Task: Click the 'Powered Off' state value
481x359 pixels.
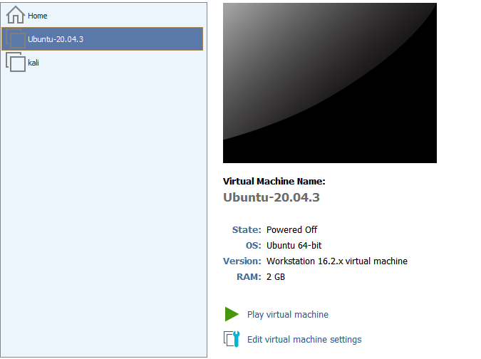Action: (x=291, y=229)
